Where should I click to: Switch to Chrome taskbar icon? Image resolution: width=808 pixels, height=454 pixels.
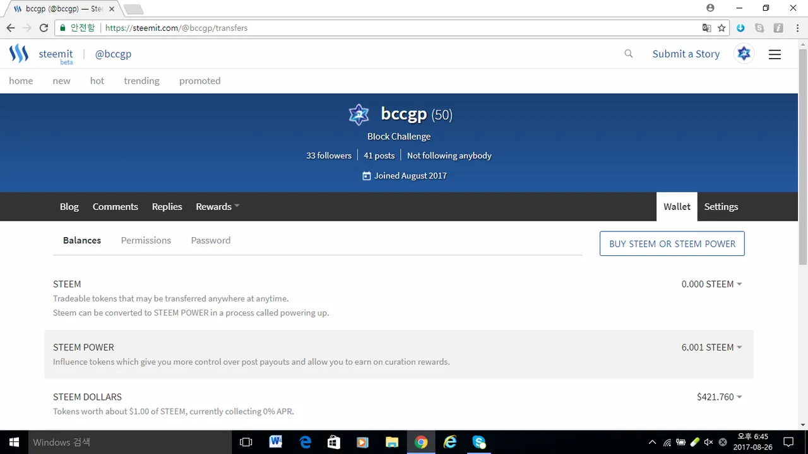coord(421,442)
